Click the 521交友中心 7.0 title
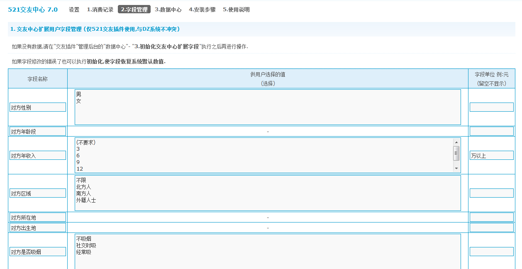Image resolution: width=522 pixels, height=269 pixels. [x=33, y=10]
